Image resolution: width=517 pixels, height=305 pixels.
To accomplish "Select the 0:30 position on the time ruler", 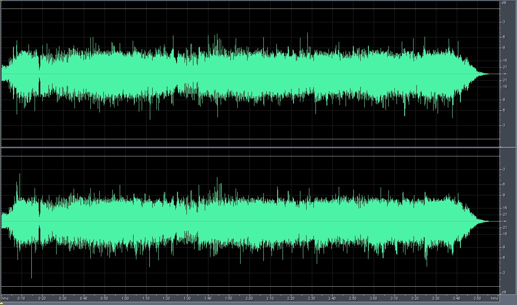I will [x=63, y=298].
